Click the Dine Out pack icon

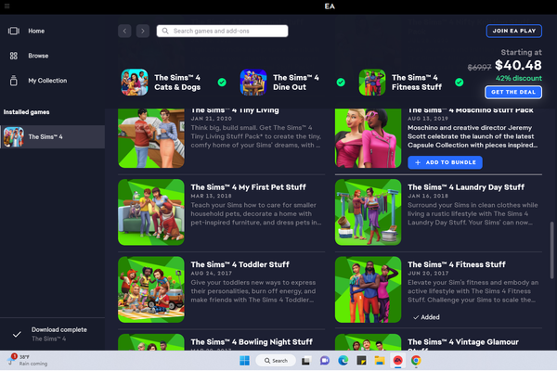point(253,83)
